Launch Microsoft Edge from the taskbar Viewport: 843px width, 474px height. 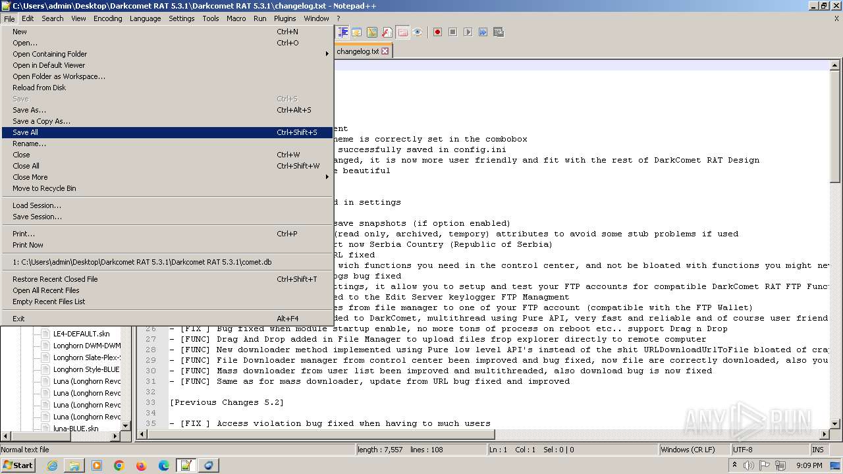pos(164,465)
